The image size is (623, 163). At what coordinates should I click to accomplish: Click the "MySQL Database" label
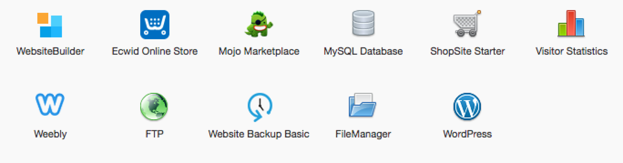(363, 51)
